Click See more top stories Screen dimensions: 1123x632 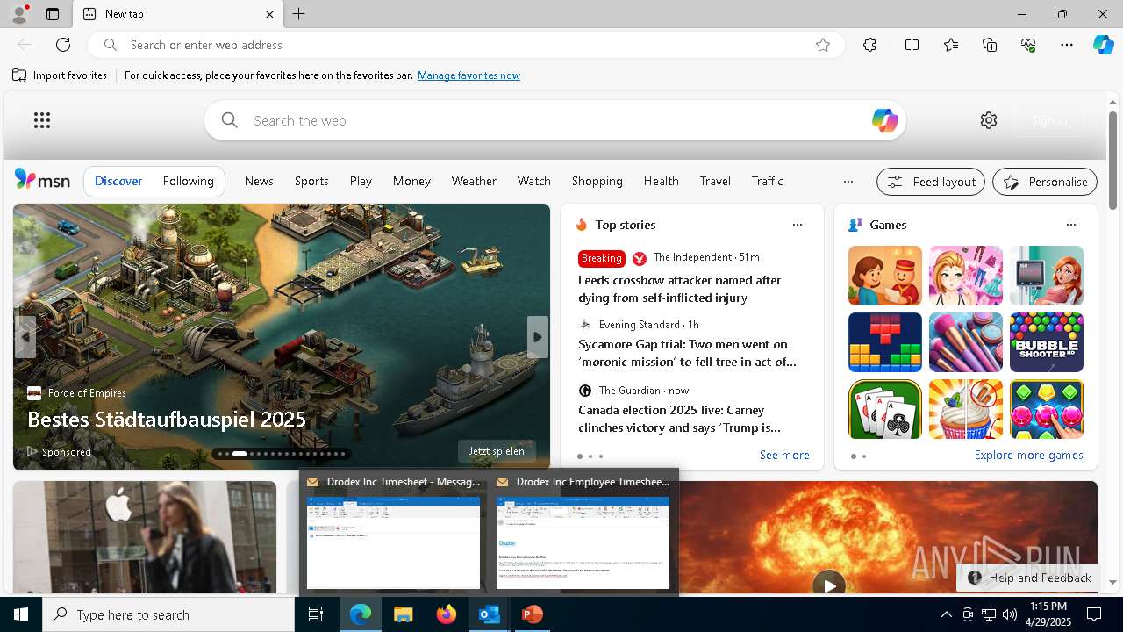tap(784, 455)
